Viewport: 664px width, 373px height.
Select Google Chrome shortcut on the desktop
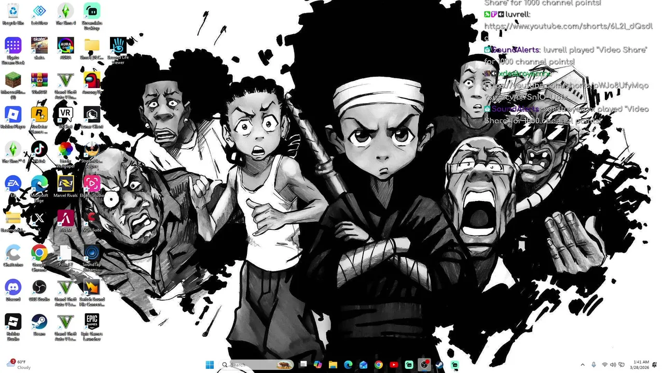click(39, 258)
